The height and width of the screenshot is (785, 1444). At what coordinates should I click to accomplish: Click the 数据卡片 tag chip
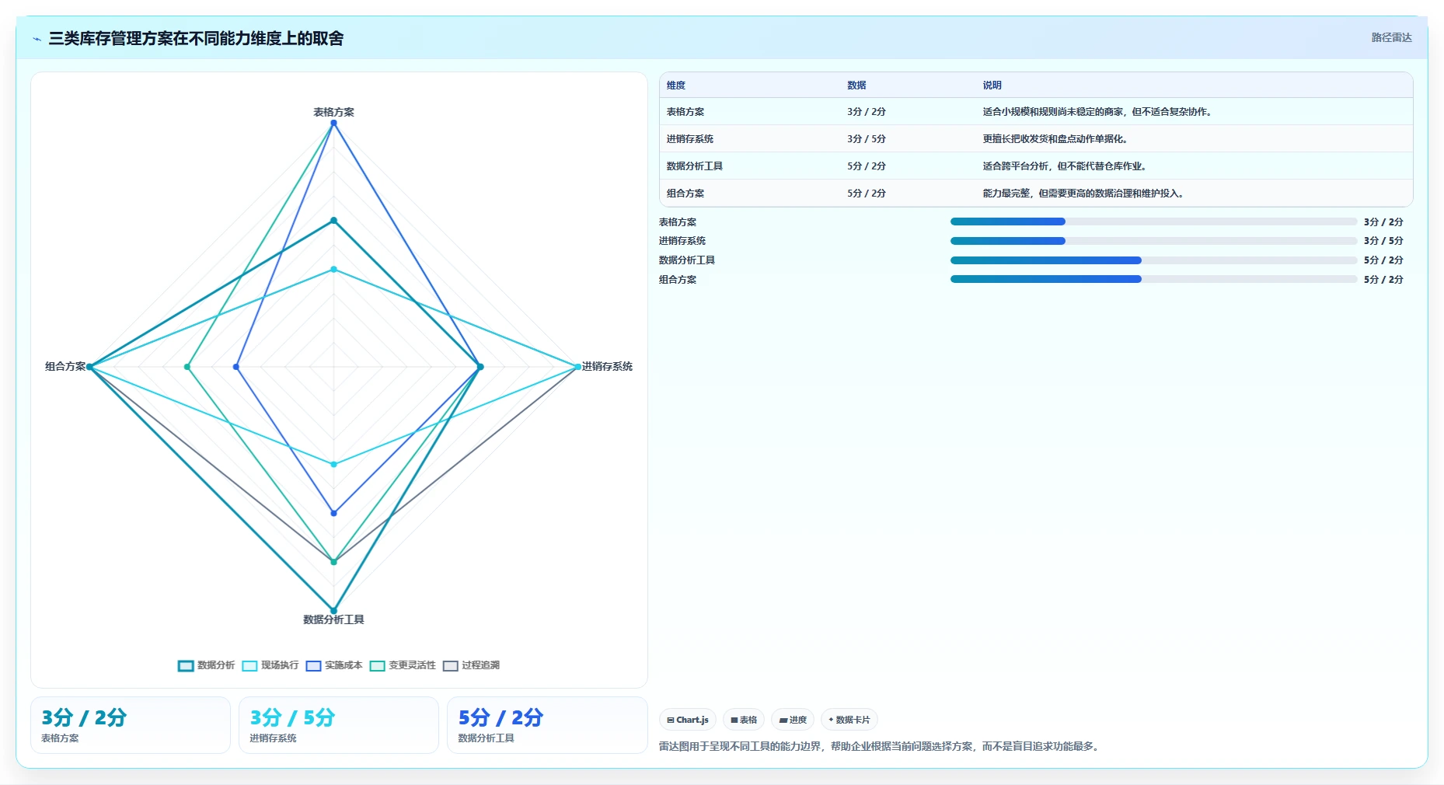coord(849,720)
